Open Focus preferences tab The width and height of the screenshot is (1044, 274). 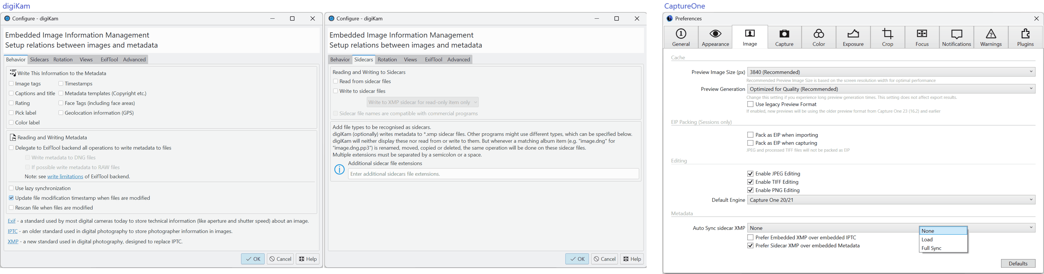tap(922, 38)
